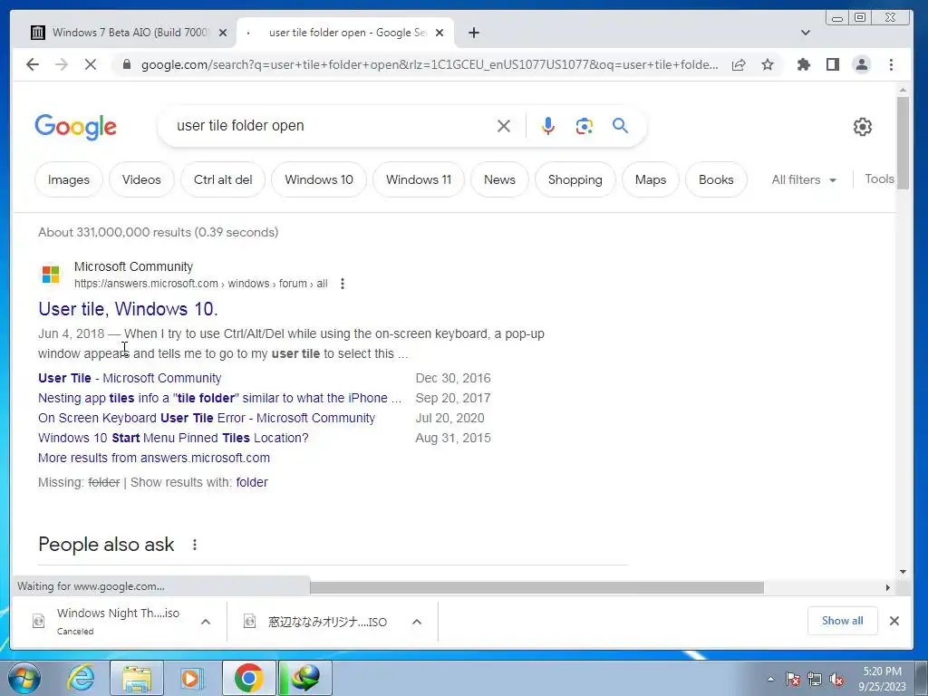Open On Screen Keyboard User Tile Error

pyautogui.click(x=207, y=418)
